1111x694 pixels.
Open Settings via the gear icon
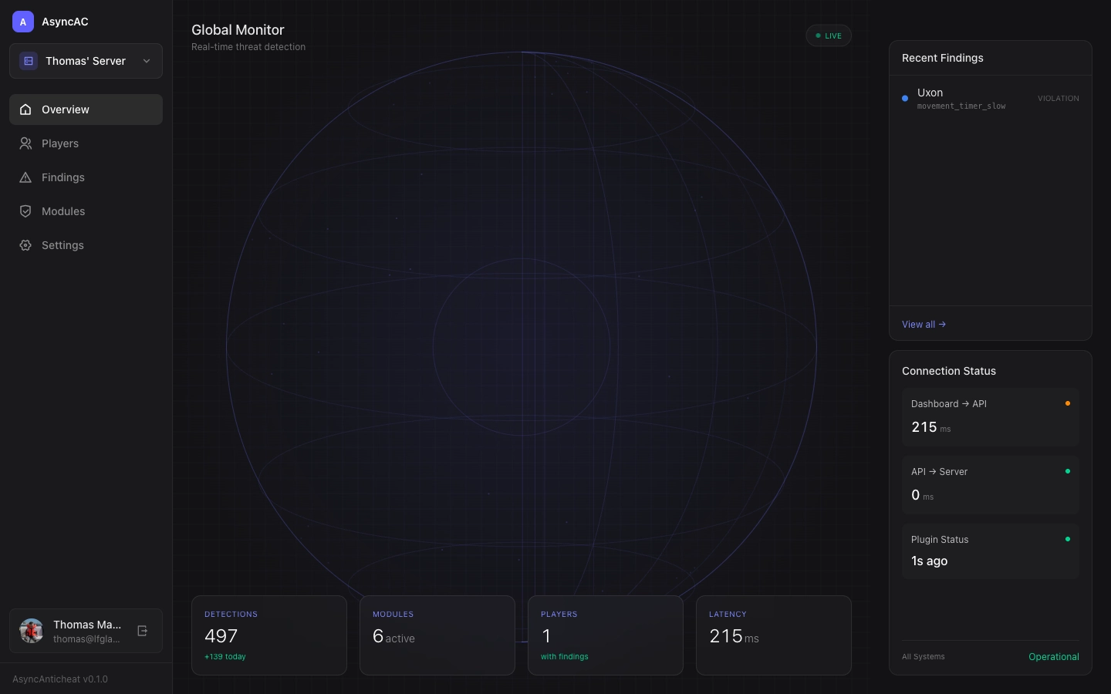pos(25,245)
